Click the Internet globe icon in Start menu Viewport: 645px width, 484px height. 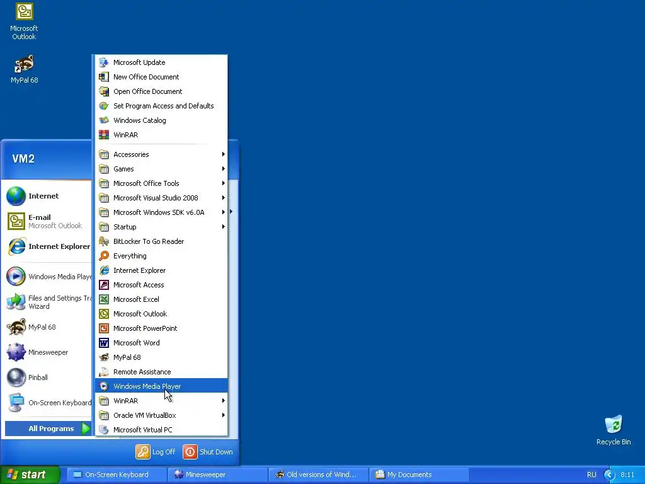16,196
